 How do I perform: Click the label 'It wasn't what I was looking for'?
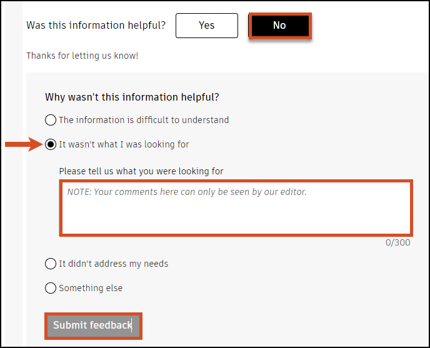pyautogui.click(x=124, y=144)
